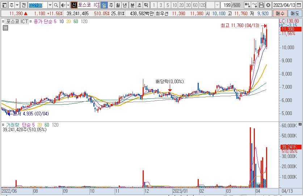Viewport: 303px width, 196px height.
Task: Click the 포스코 ICT chart legend label
Action: pos(17,21)
